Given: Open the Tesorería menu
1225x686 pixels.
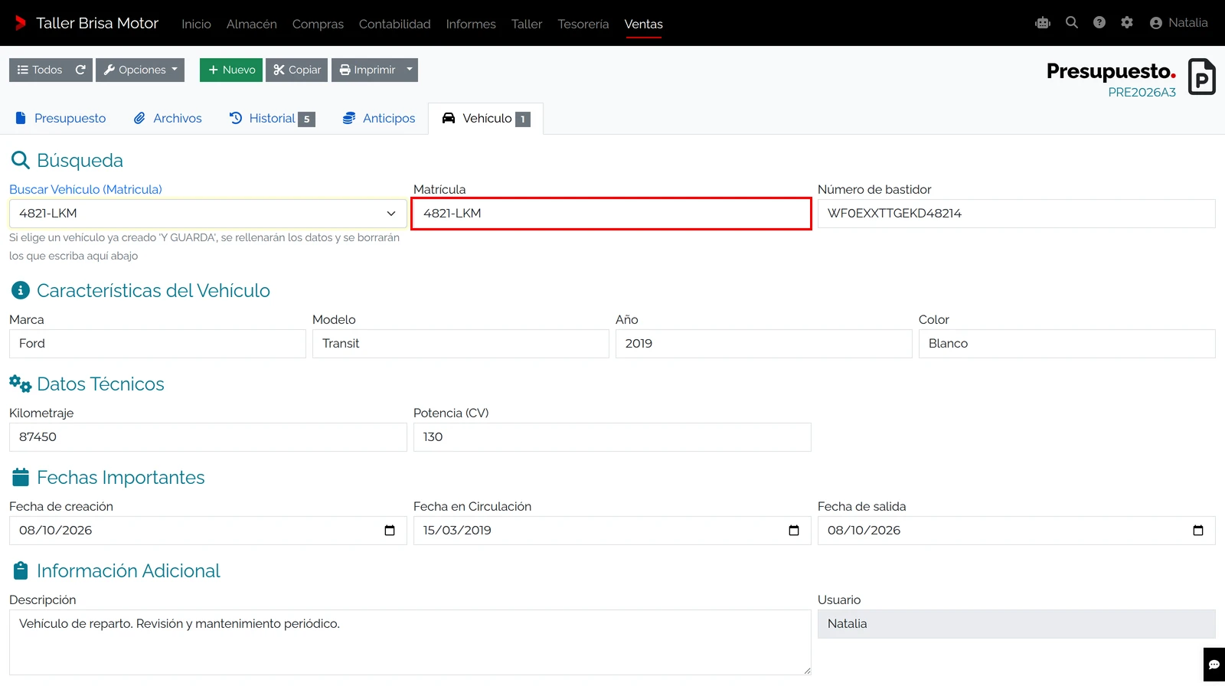Looking at the screenshot, I should coord(583,24).
